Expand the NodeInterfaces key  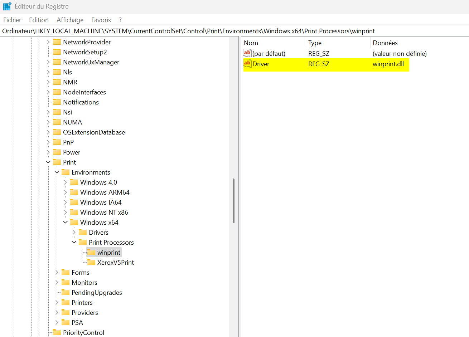point(48,92)
